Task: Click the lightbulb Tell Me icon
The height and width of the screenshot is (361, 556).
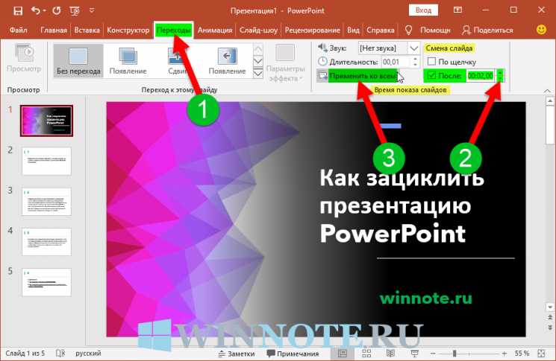Action: 408,31
